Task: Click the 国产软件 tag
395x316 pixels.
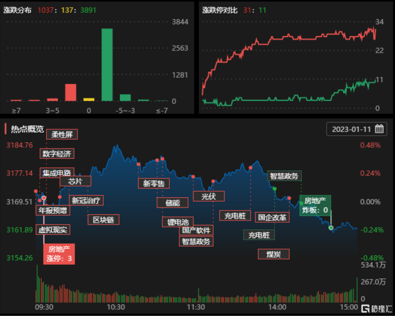Action: pos(196,230)
